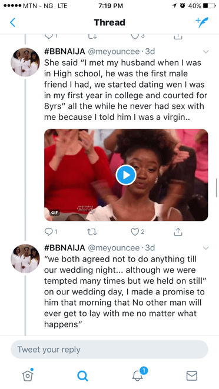Open the Messages envelope tab

coord(192,376)
